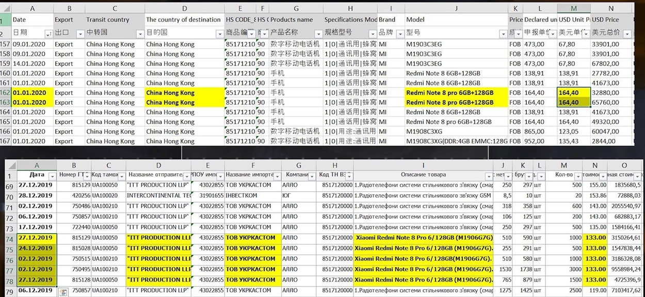Select the 65760,00 USD price cell
The image size is (645, 297).
pos(611,102)
